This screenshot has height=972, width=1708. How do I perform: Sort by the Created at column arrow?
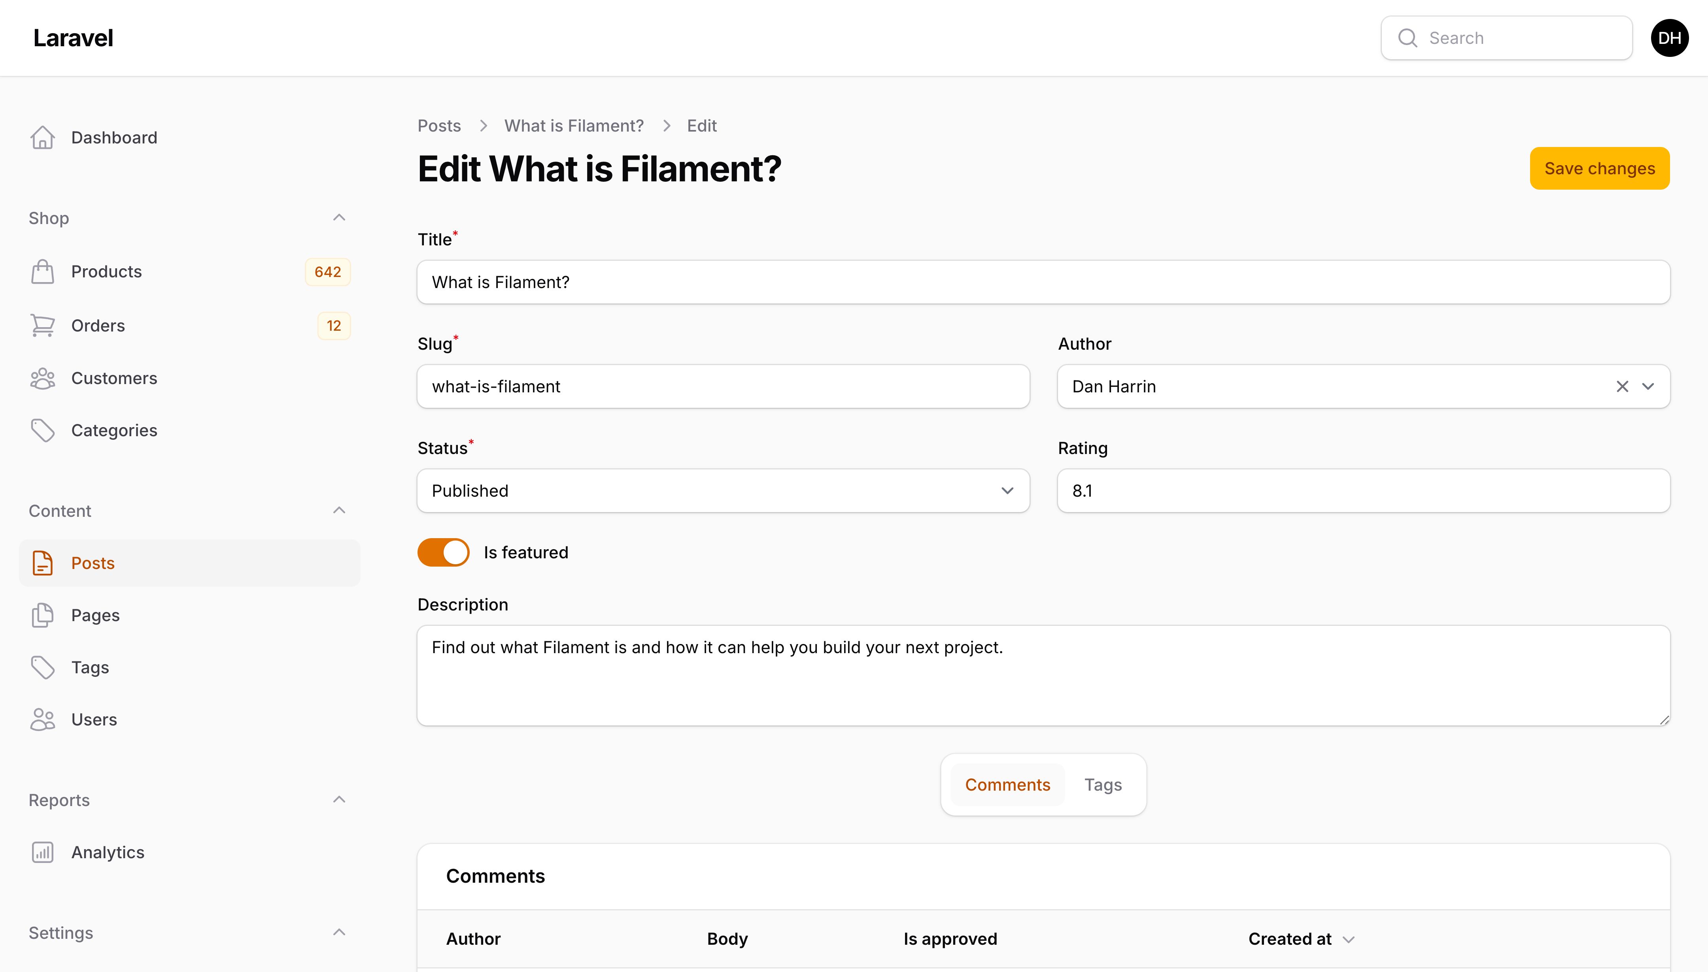click(x=1349, y=939)
